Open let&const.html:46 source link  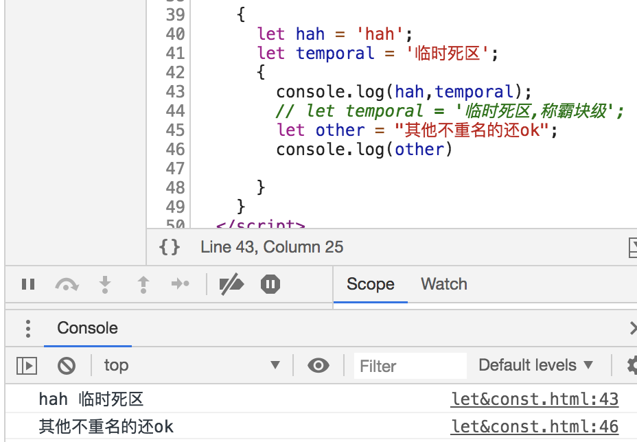pyautogui.click(x=535, y=427)
